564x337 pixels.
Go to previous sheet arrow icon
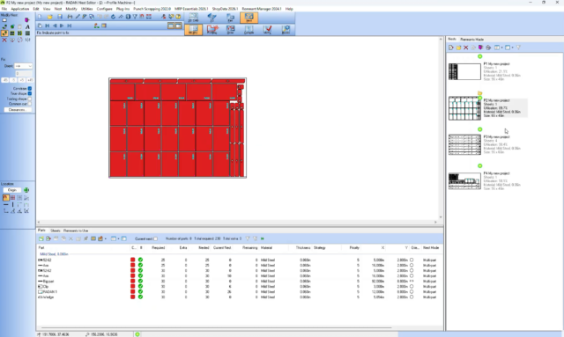[55, 26]
